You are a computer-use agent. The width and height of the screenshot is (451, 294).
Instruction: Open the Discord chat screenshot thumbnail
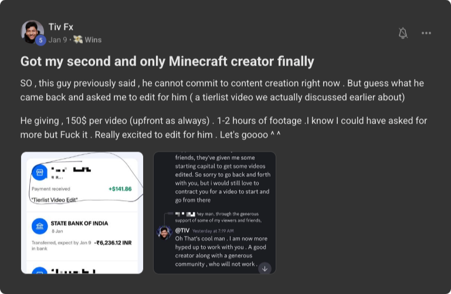click(214, 213)
